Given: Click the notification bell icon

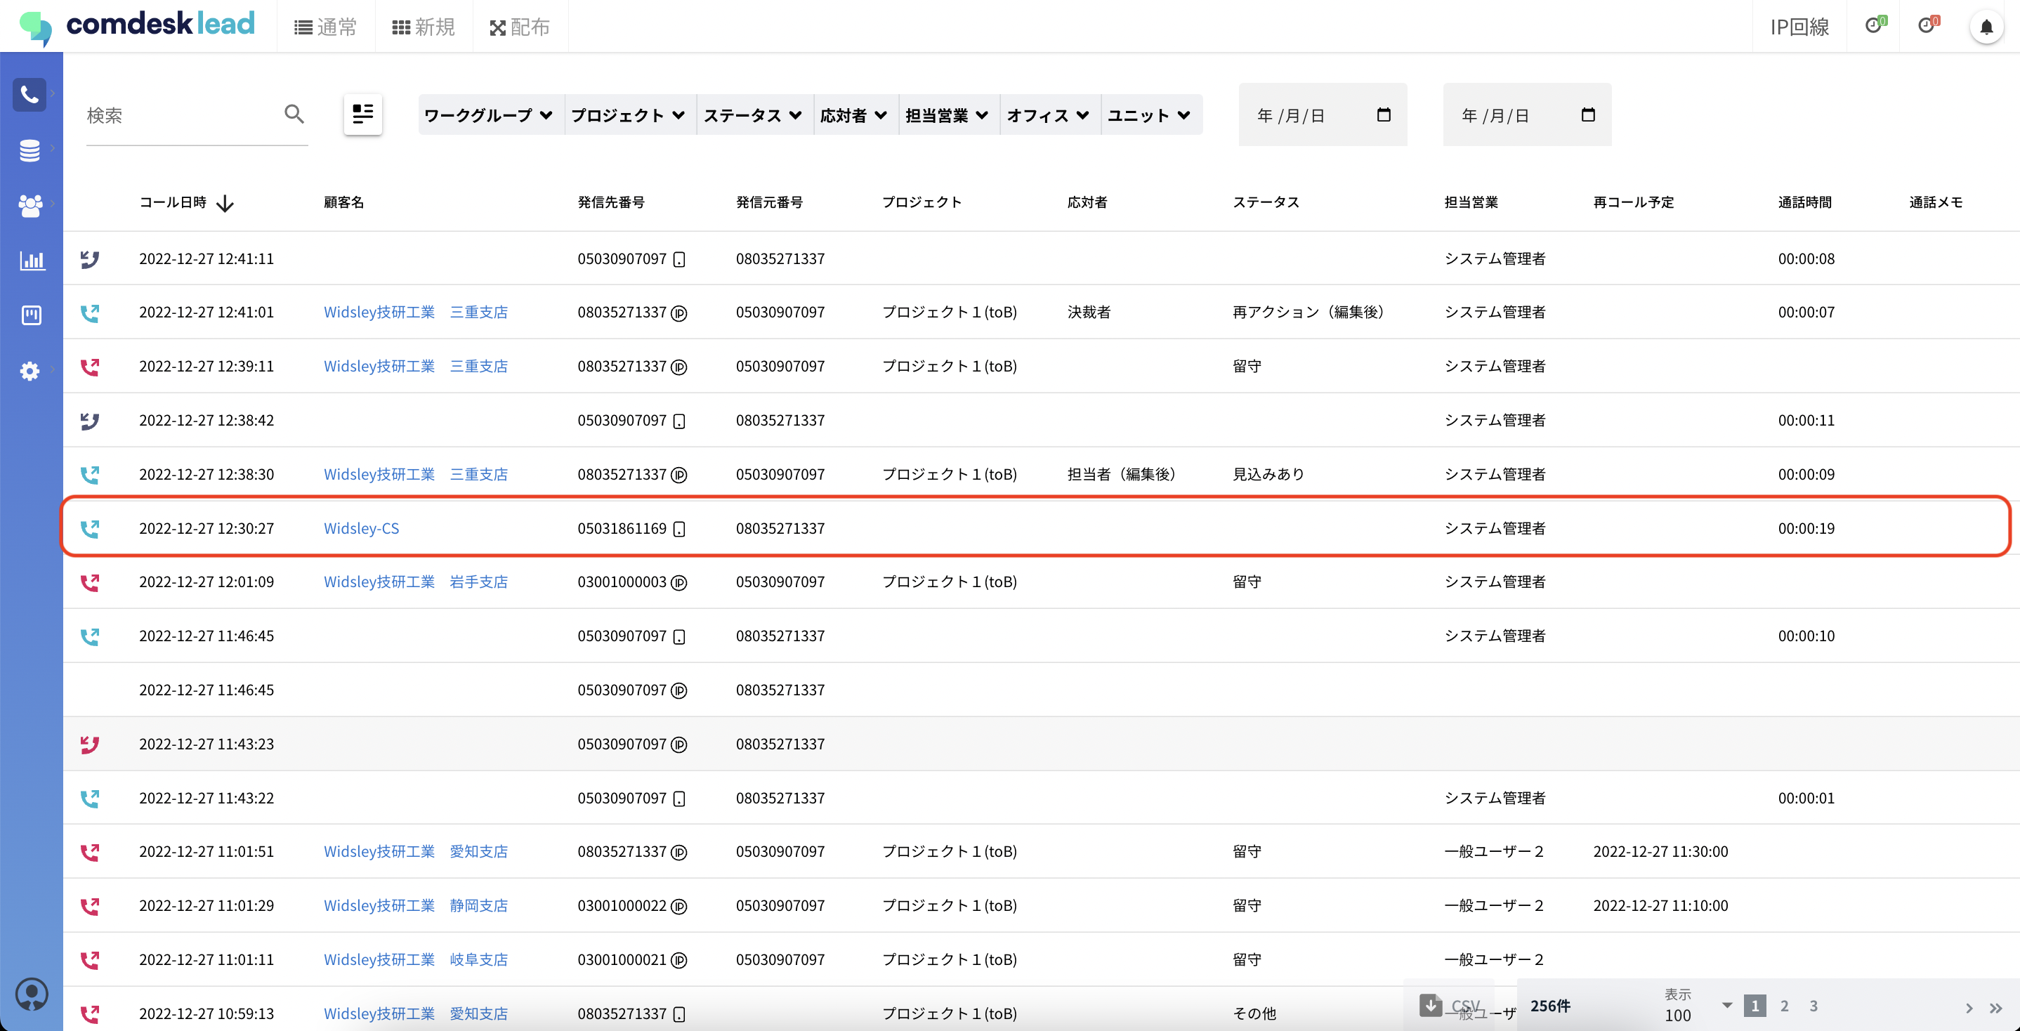Looking at the screenshot, I should pyautogui.click(x=1986, y=27).
